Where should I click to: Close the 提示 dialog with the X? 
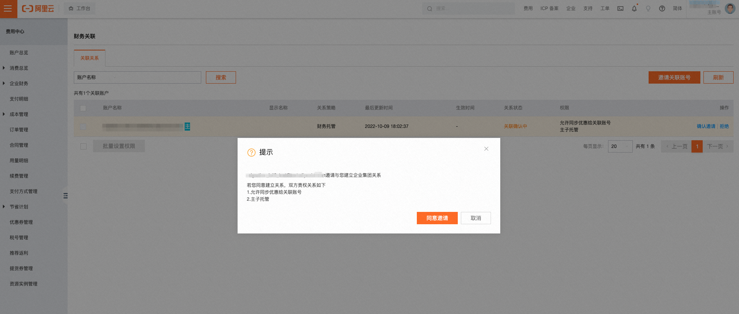(486, 149)
